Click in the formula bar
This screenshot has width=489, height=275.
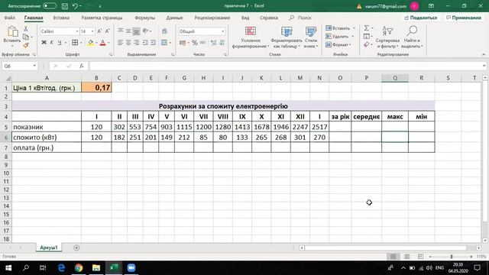285,66
